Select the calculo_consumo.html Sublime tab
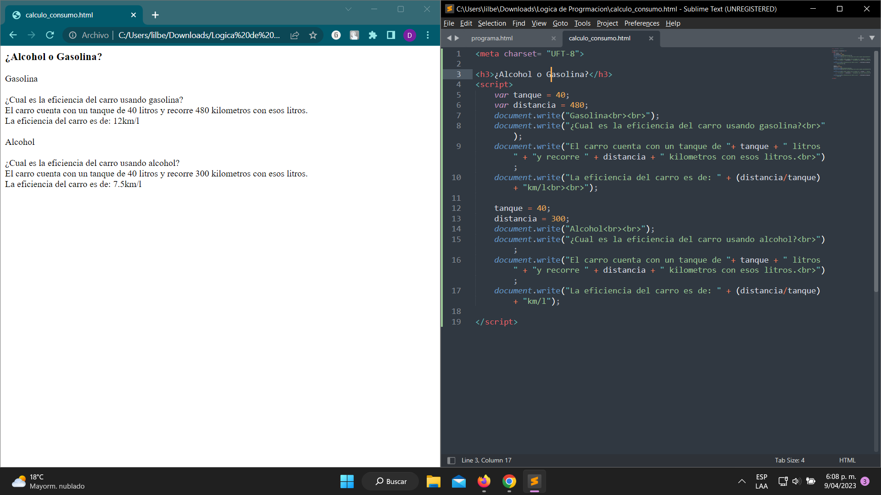The image size is (881, 495). (x=599, y=38)
